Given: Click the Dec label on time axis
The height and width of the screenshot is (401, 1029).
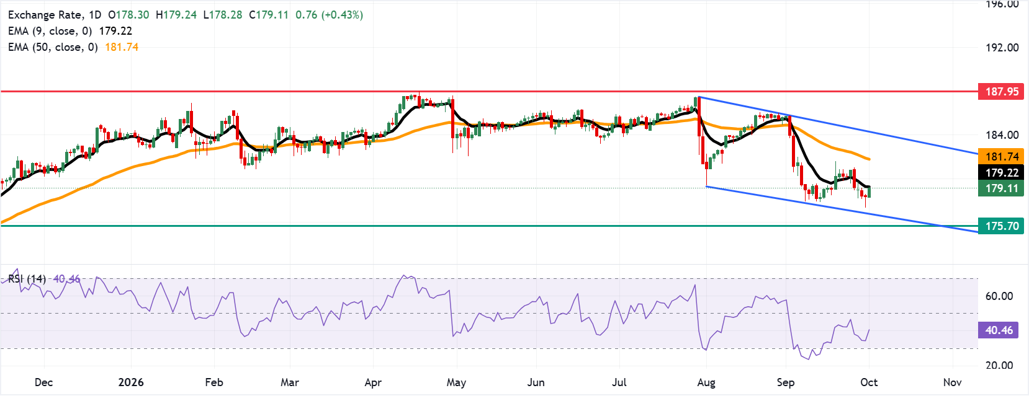Looking at the screenshot, I should [x=44, y=382].
